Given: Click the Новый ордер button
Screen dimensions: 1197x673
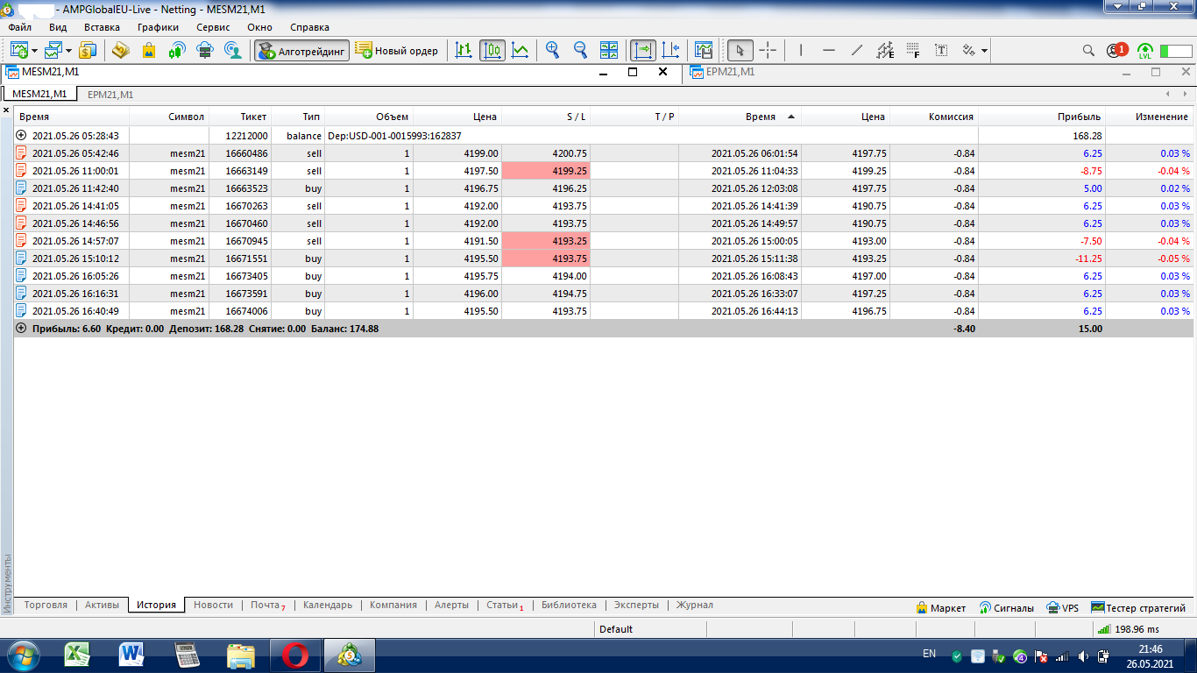Looking at the screenshot, I should point(397,50).
